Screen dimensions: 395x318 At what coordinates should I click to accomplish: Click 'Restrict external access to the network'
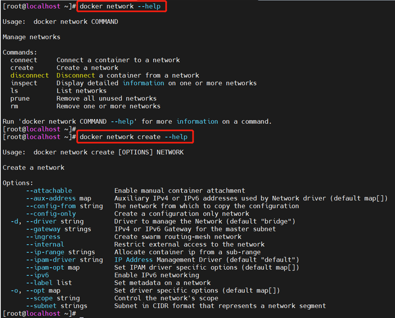pyautogui.click(x=190, y=244)
